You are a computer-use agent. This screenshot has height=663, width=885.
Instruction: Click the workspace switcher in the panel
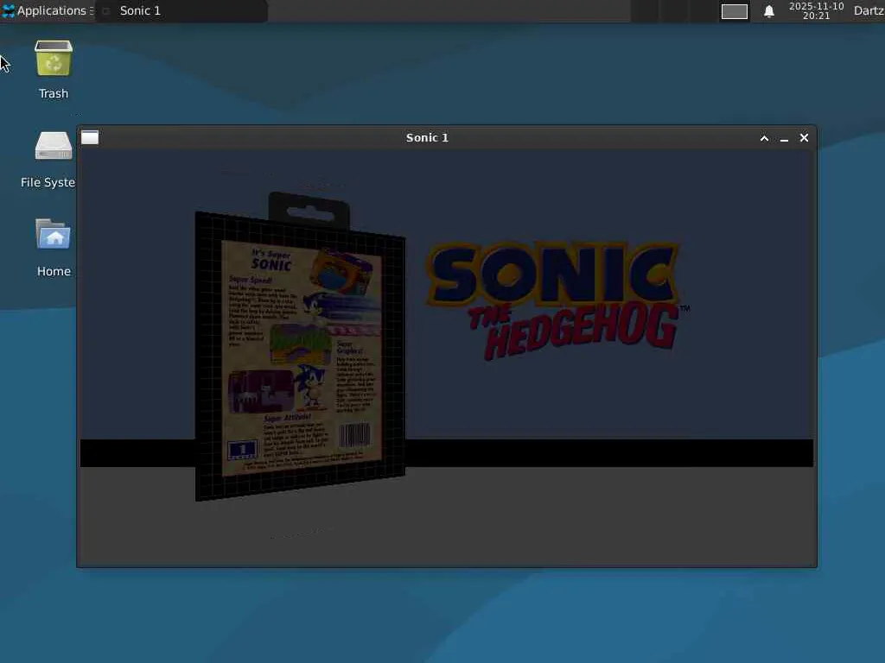pyautogui.click(x=735, y=11)
